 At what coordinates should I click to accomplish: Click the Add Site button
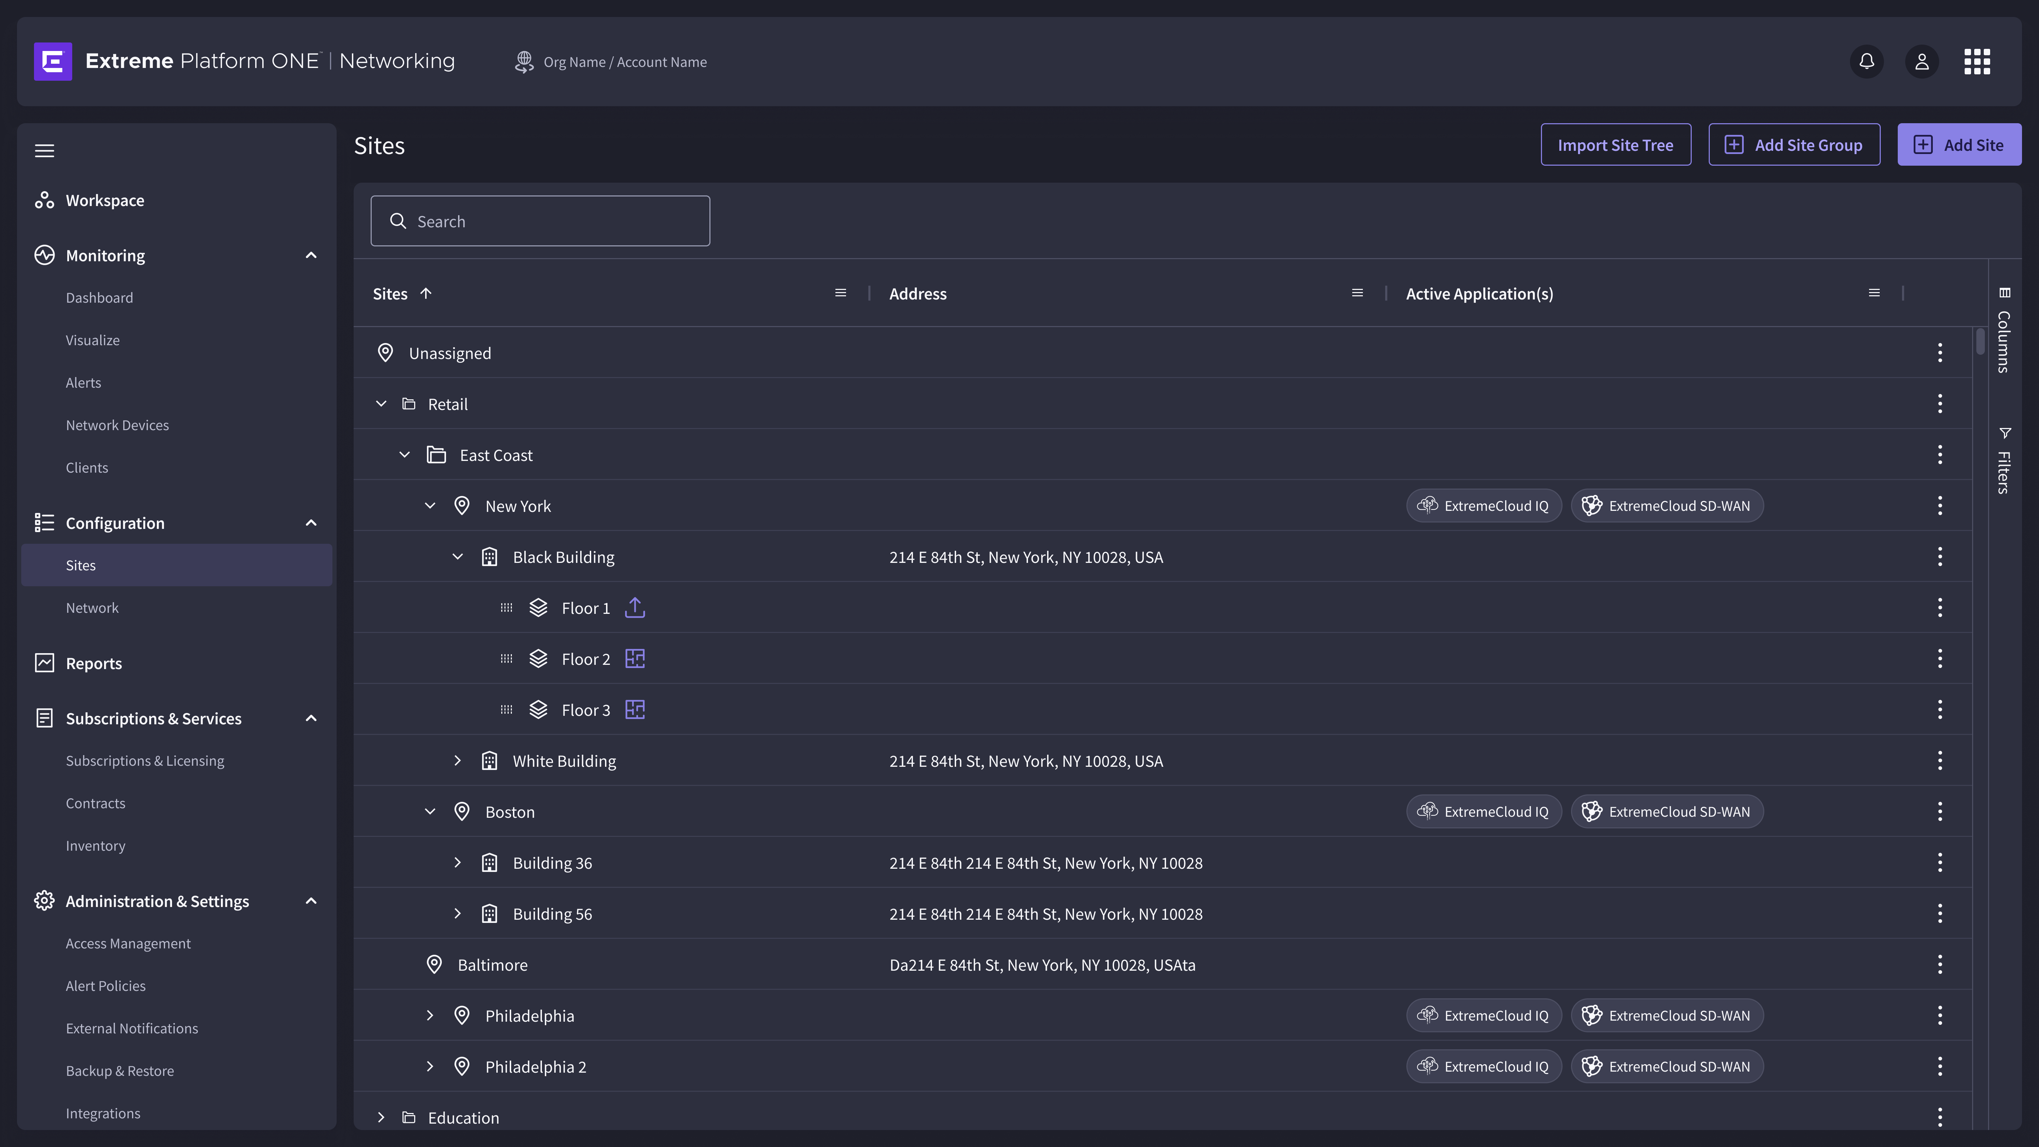(1959, 145)
